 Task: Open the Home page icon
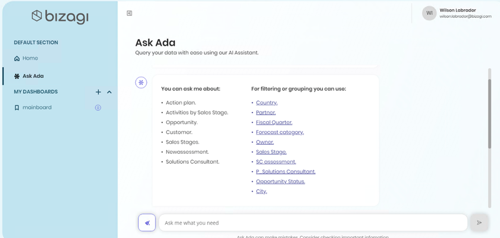point(17,58)
